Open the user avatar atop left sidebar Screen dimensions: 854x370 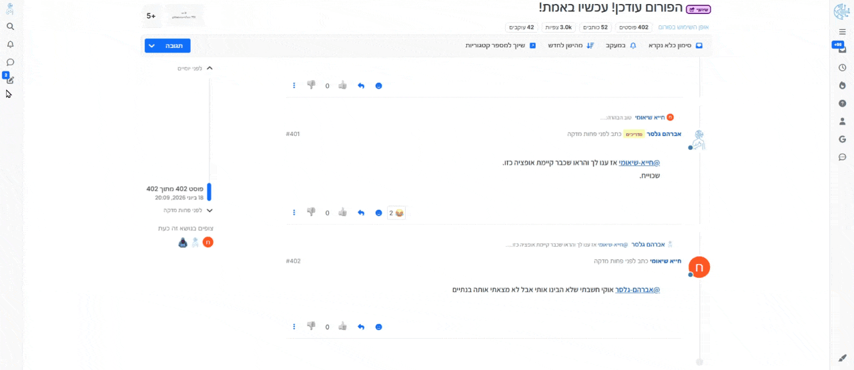pos(10,9)
